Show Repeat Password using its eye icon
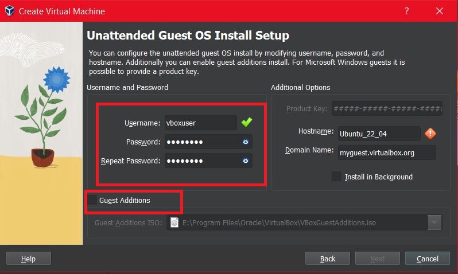The image size is (458, 274). click(x=246, y=161)
